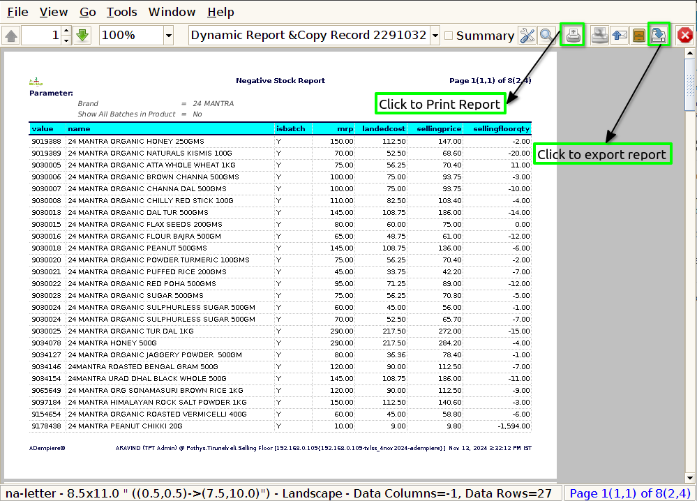697x501 pixels.
Task: Click value cell '9030023'
Action: tap(46, 296)
